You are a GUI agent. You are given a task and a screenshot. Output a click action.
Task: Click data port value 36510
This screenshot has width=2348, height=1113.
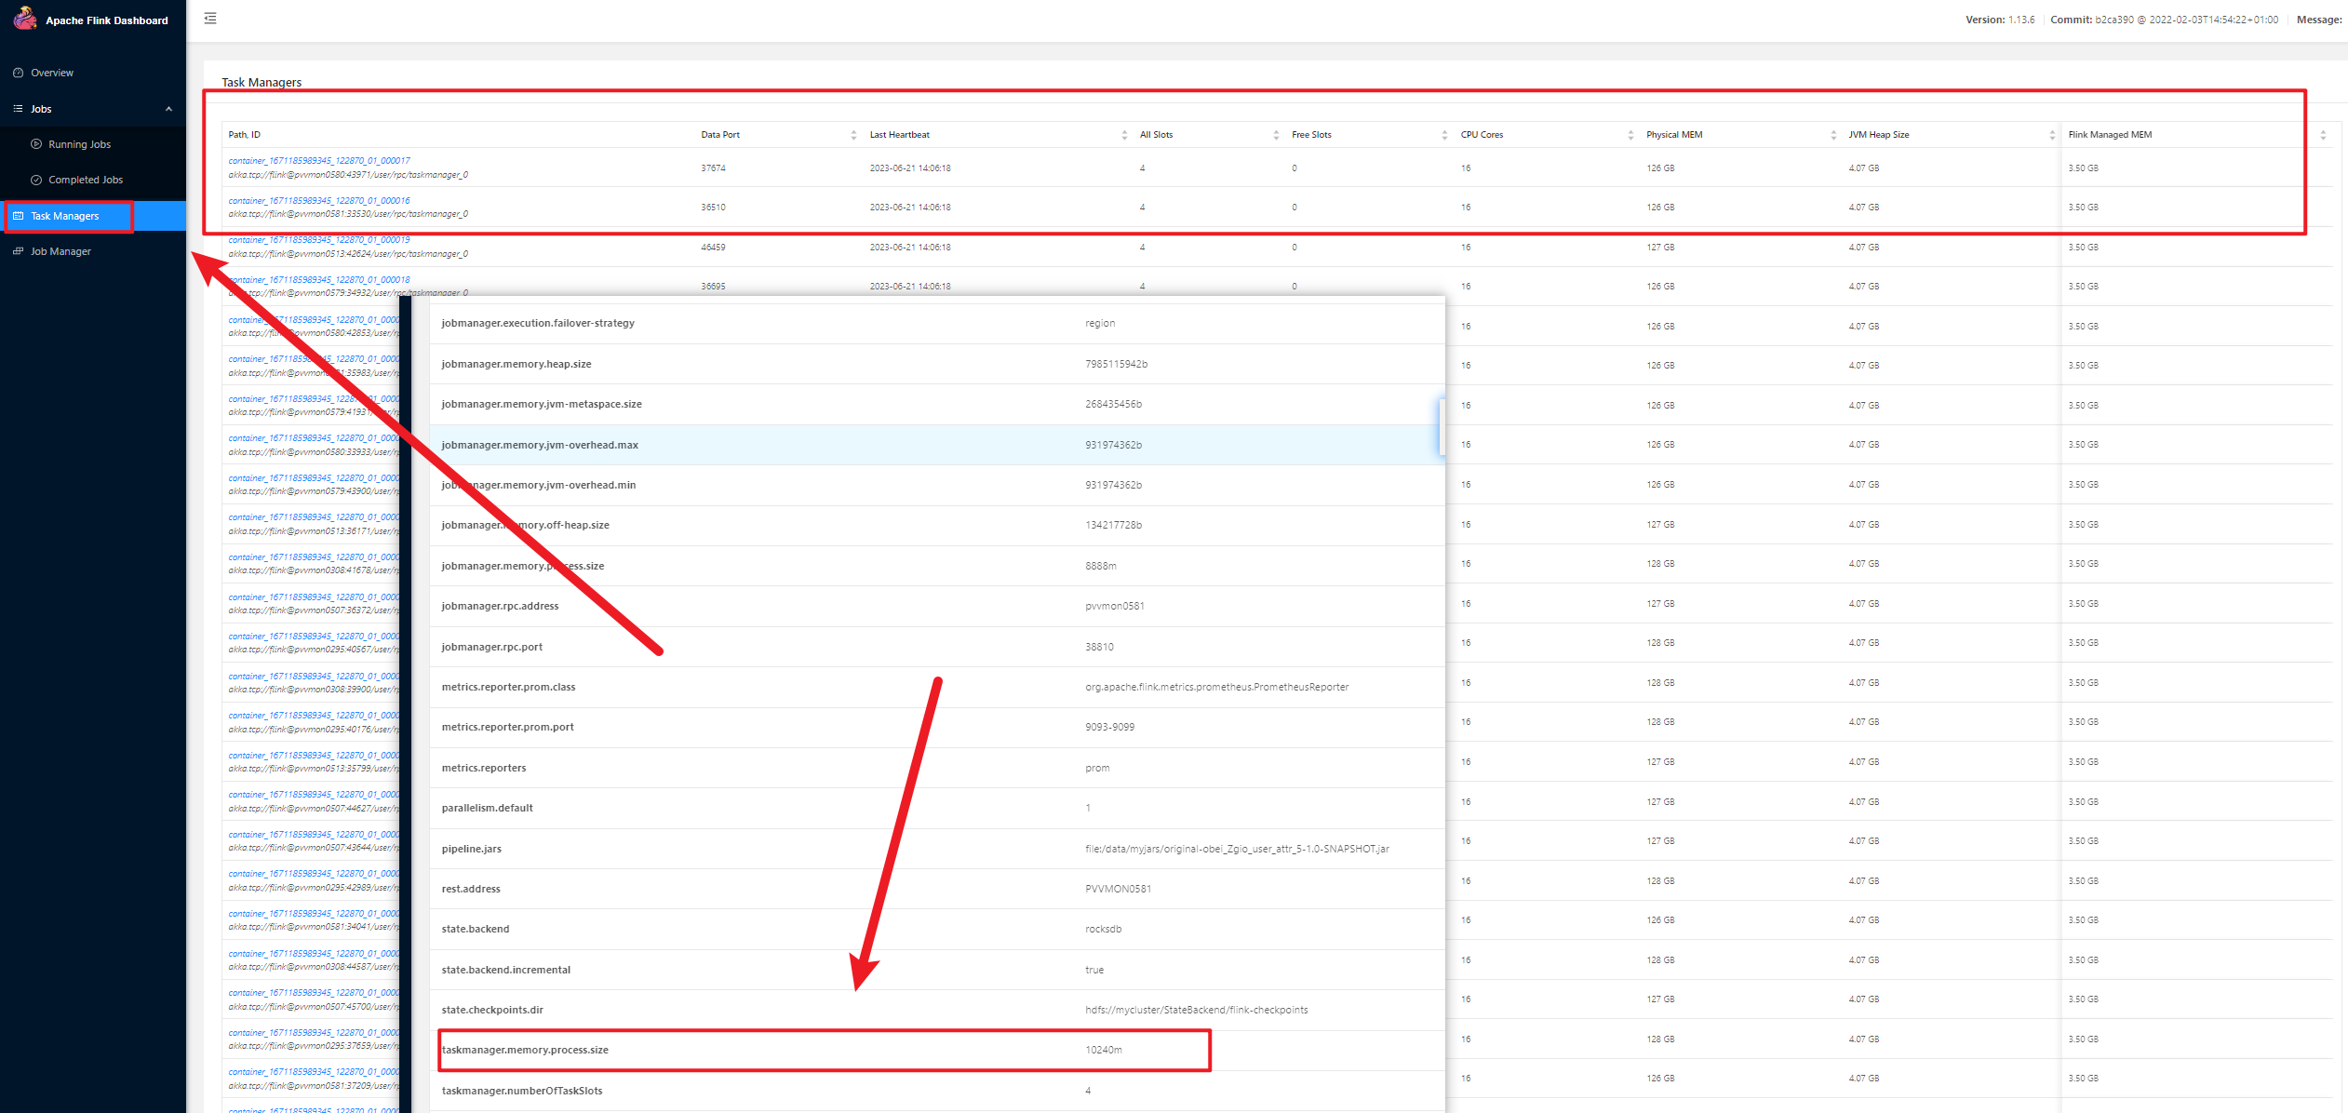pyautogui.click(x=713, y=208)
